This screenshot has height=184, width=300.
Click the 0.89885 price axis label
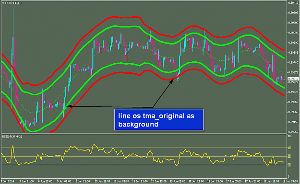[293, 53]
